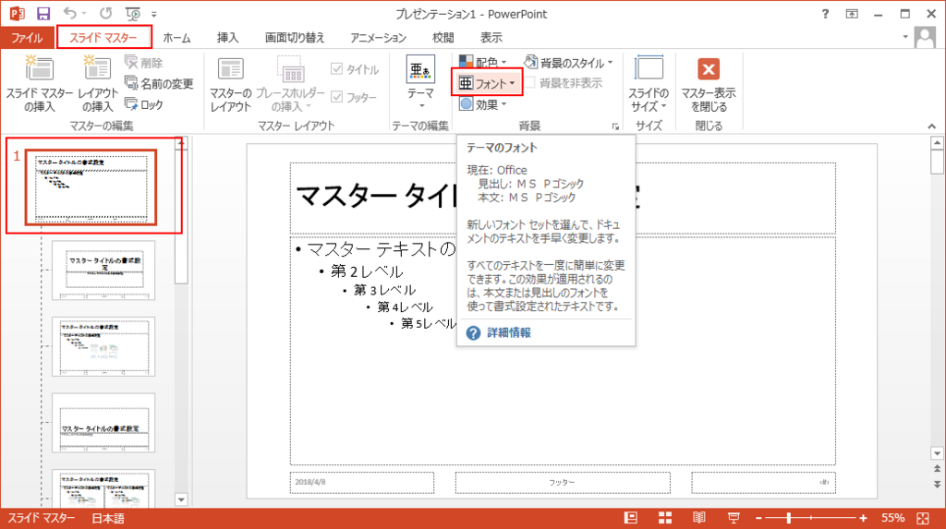The width and height of the screenshot is (946, 529).
Task: Open the user account picture
Action: tap(925, 38)
